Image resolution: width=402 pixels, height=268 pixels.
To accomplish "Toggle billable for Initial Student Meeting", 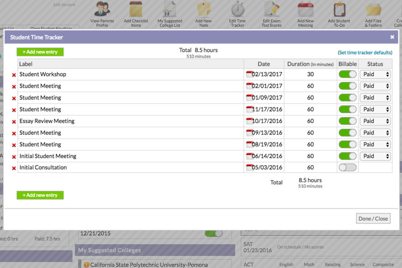I will point(348,156).
